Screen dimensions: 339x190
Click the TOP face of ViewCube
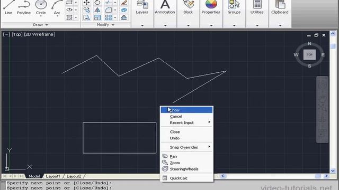(309, 55)
